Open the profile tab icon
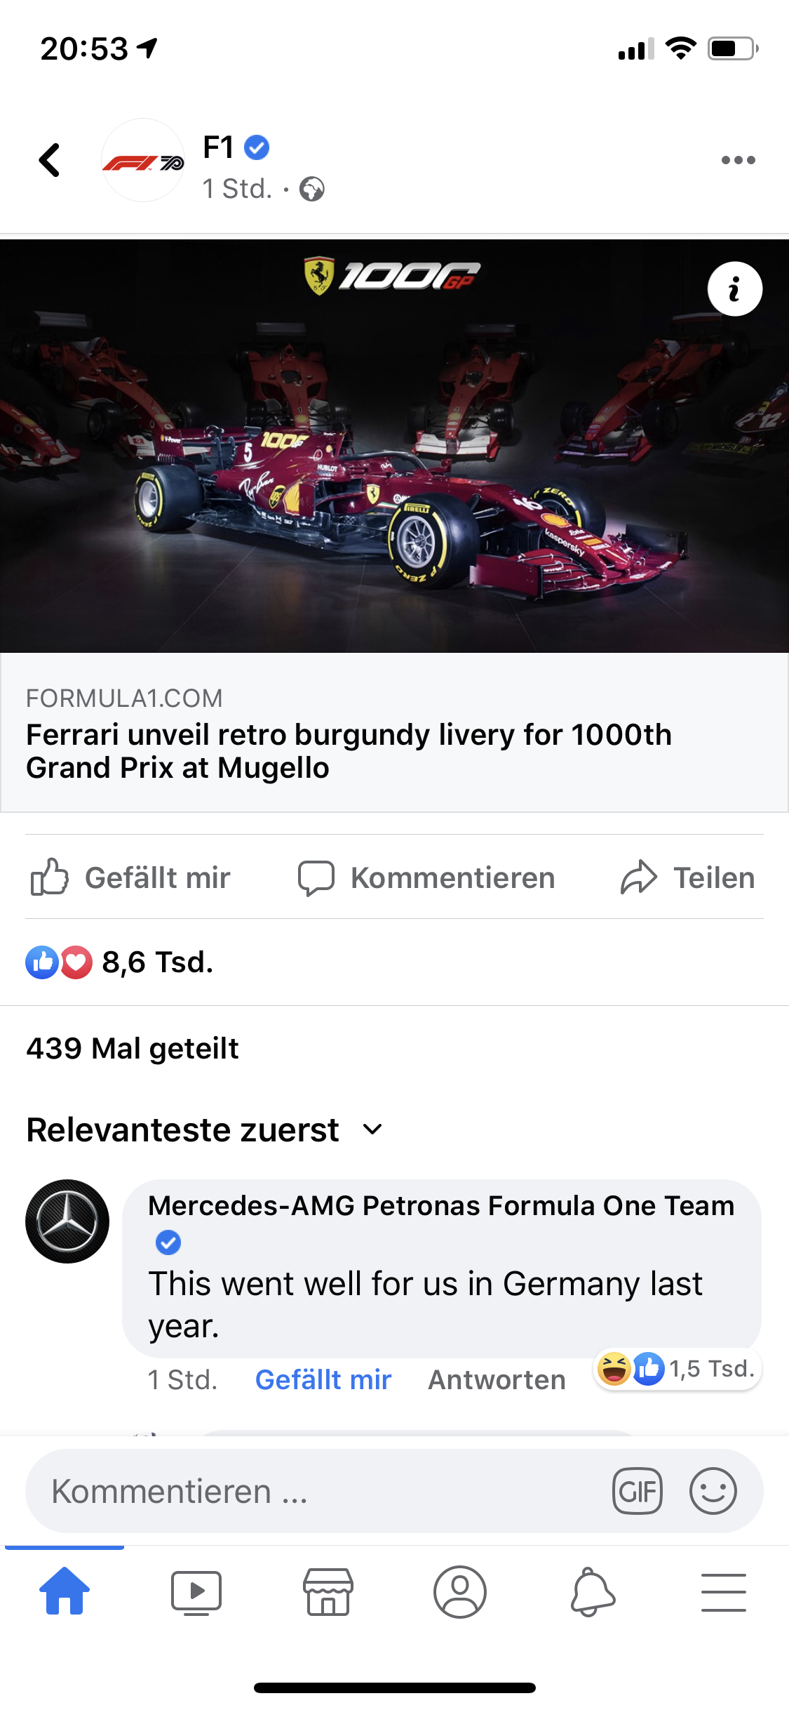This screenshot has height=1710, width=789. coord(459,1591)
